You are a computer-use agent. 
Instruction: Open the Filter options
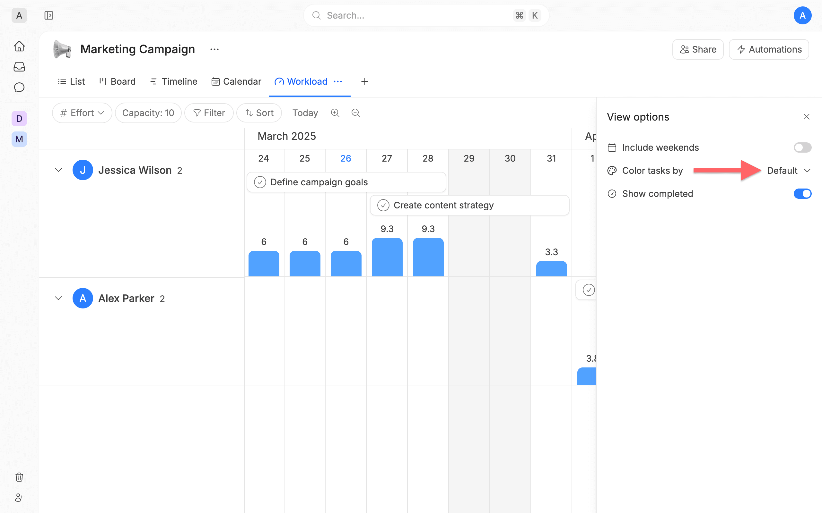tap(209, 113)
